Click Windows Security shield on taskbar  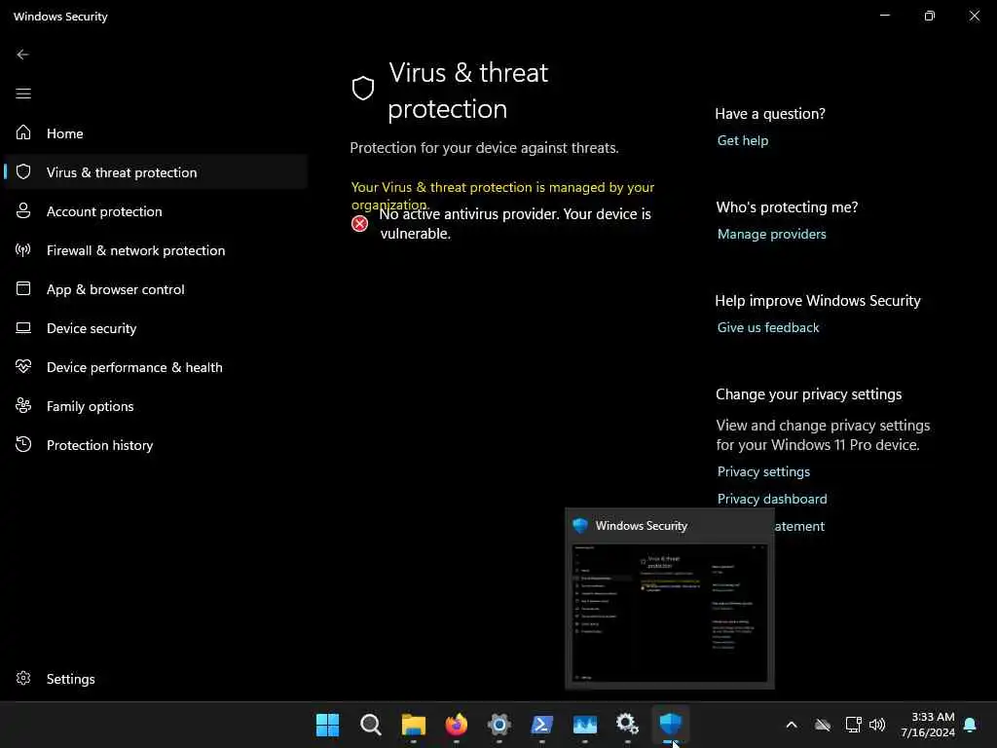[670, 725]
